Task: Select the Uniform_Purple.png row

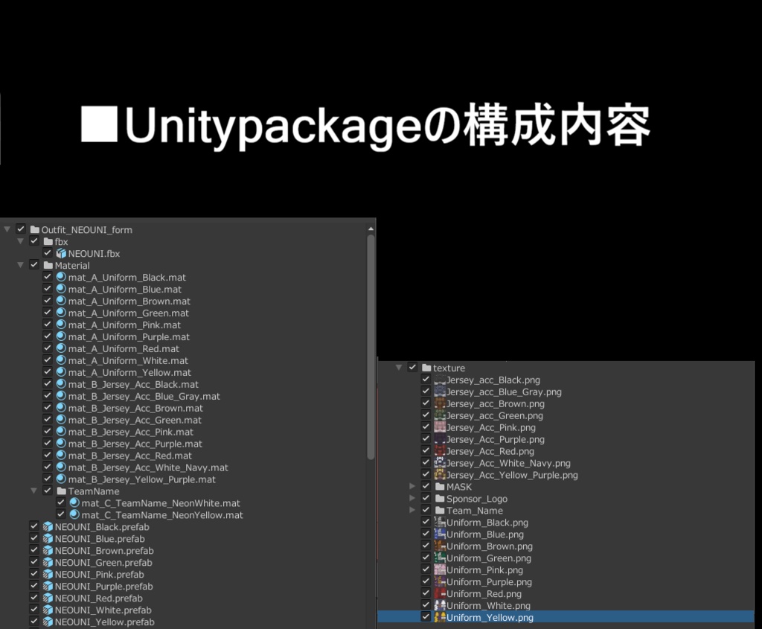Action: tap(566, 582)
